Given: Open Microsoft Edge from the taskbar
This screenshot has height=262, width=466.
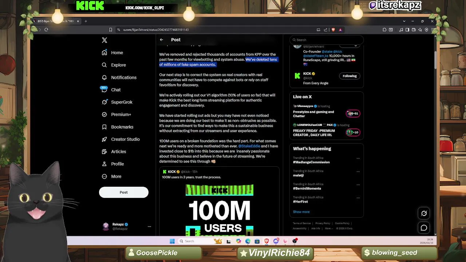Looking at the screenshot, I should (248, 241).
